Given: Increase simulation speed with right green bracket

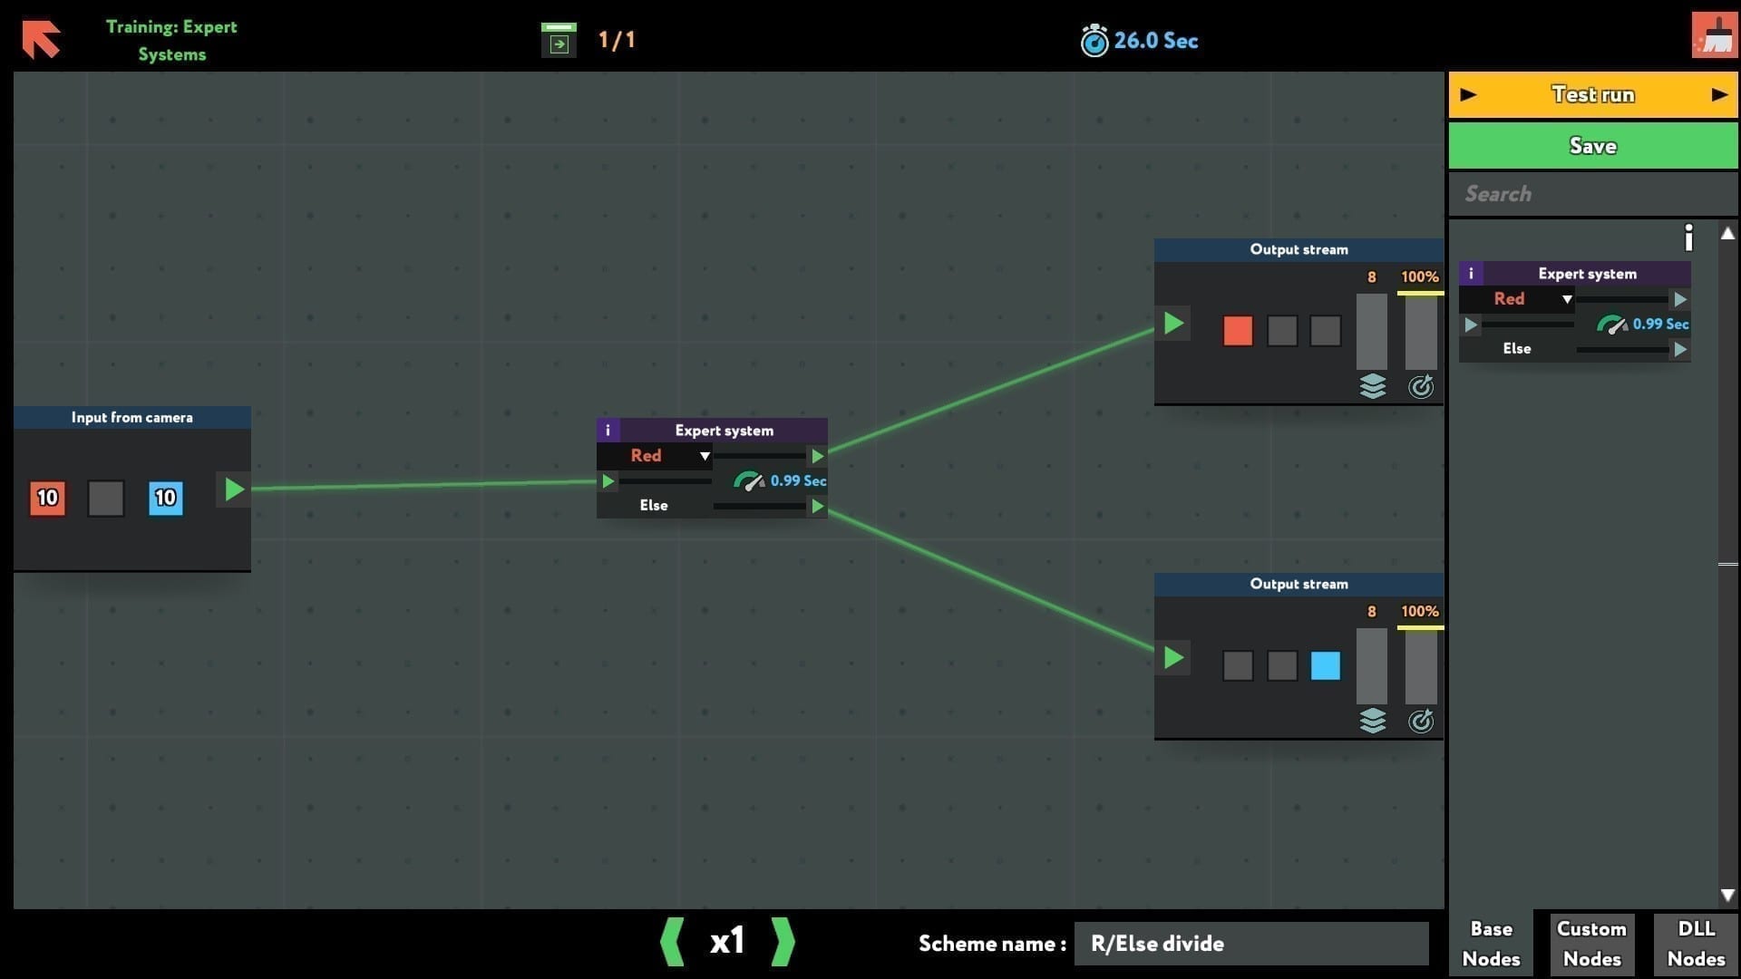Looking at the screenshot, I should (x=783, y=942).
